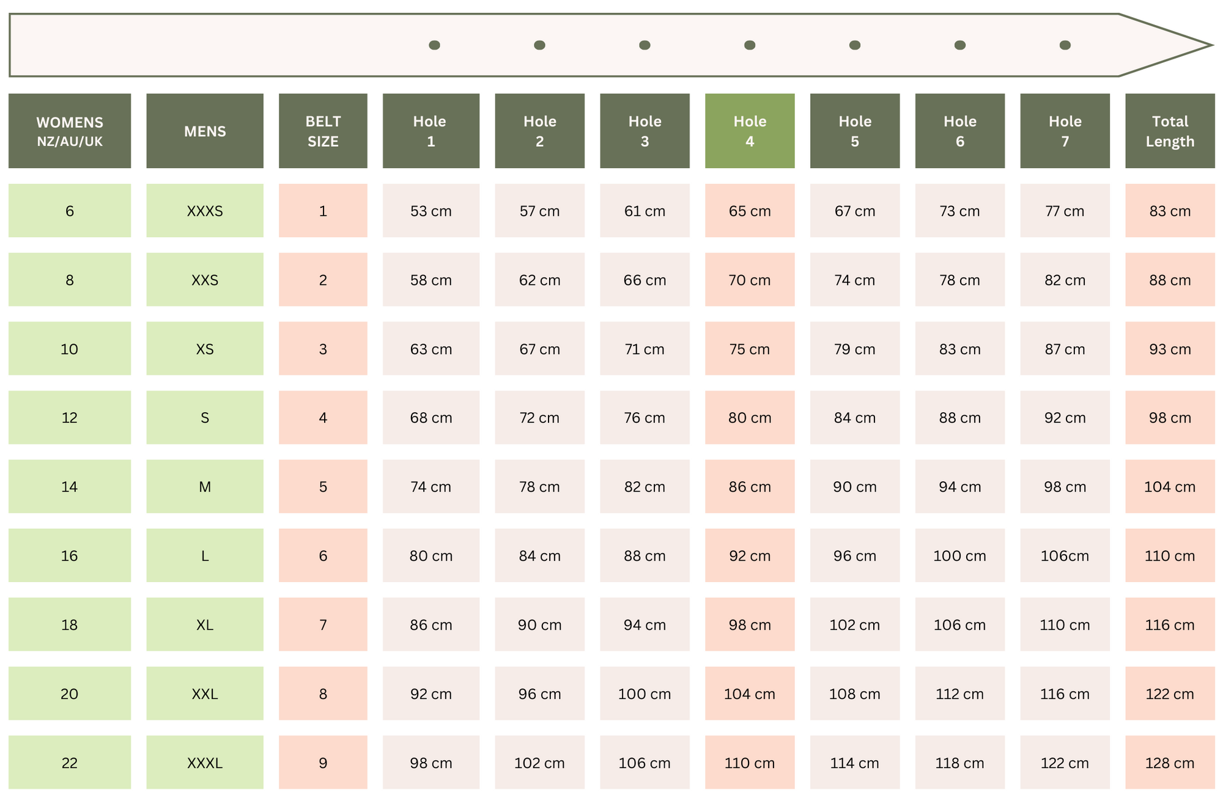Click the Hole 7 column header
The image size is (1223, 801).
[x=1065, y=131]
